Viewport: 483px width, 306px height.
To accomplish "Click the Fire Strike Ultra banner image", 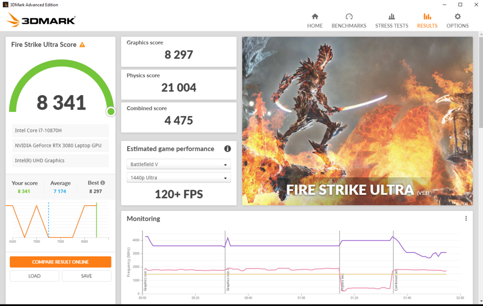I will click(x=357, y=121).
